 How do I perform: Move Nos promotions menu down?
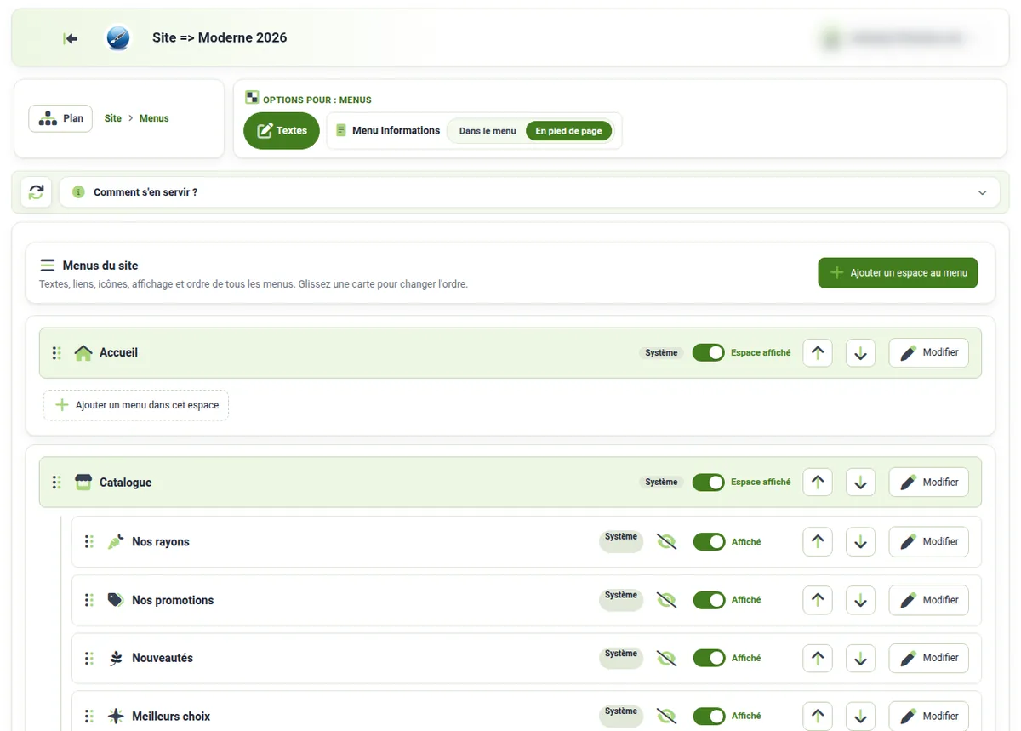pos(861,600)
